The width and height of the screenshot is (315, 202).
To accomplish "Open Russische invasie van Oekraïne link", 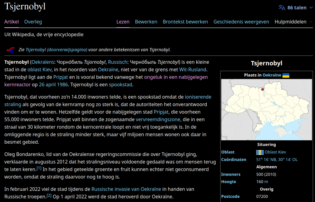I will pyautogui.click(x=126, y=189).
